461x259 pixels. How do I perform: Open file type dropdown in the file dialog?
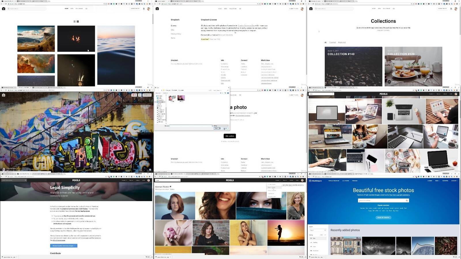221,126
